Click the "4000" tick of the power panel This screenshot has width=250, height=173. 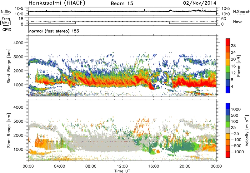pos(18,43)
